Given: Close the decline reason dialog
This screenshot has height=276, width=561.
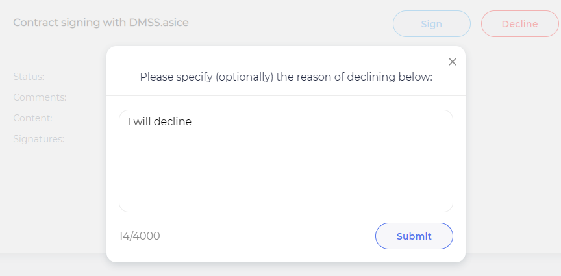Looking at the screenshot, I should tap(453, 62).
